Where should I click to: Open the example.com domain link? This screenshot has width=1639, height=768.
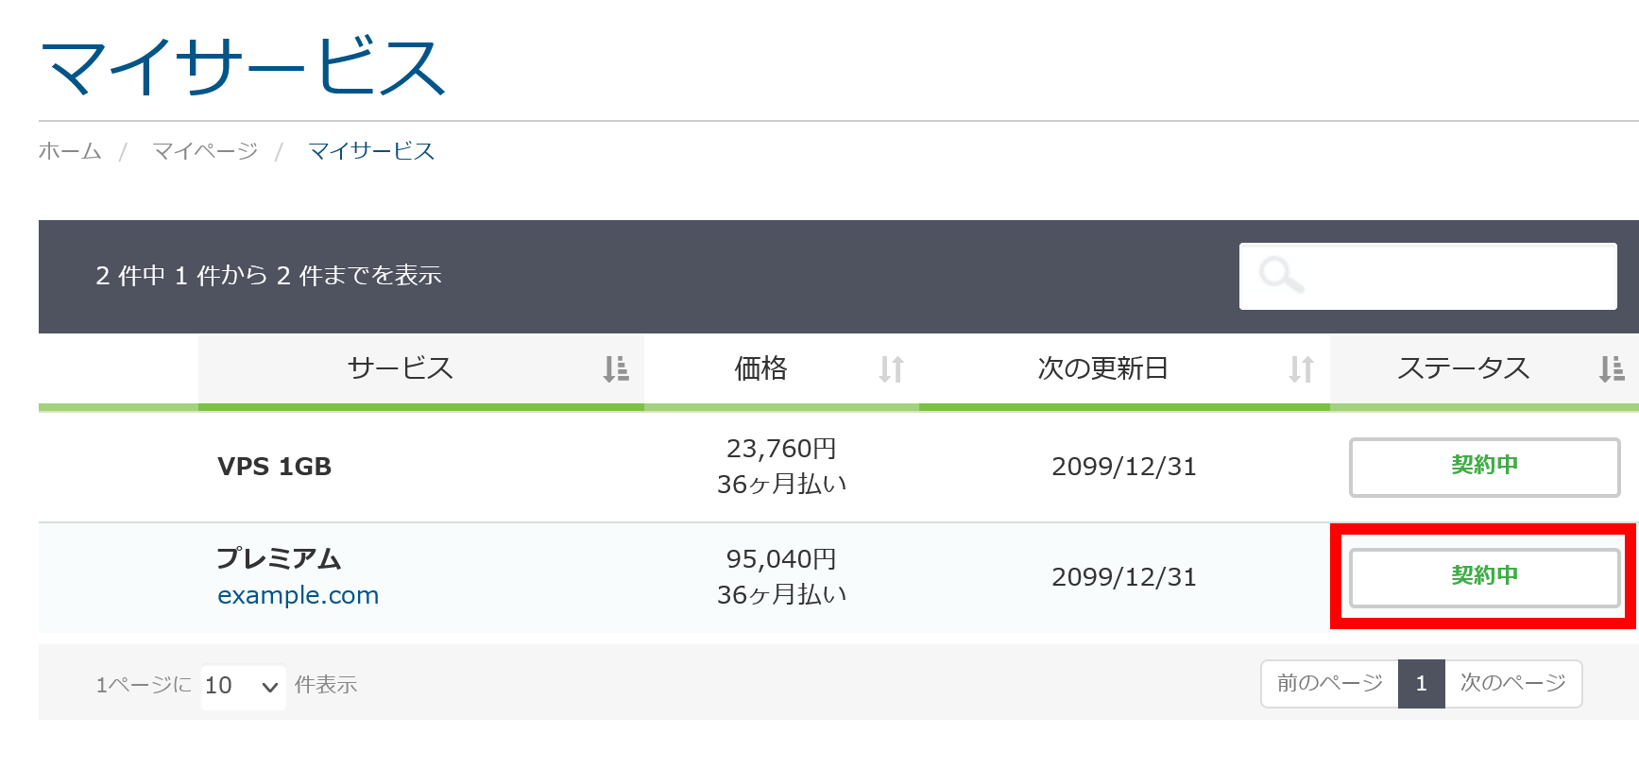[298, 595]
